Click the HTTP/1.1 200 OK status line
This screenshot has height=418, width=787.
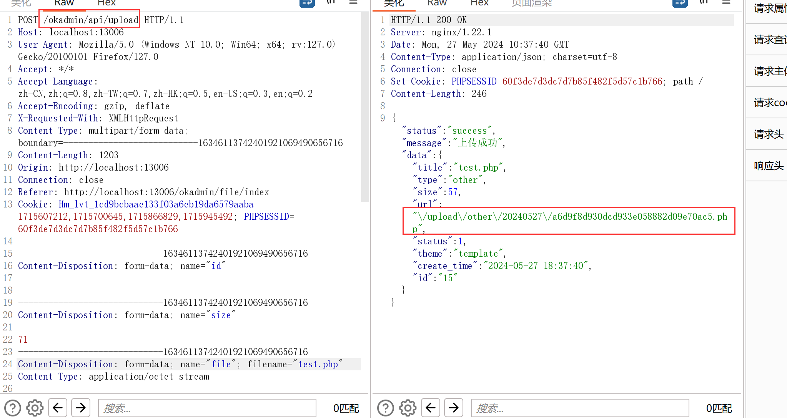[x=429, y=20]
